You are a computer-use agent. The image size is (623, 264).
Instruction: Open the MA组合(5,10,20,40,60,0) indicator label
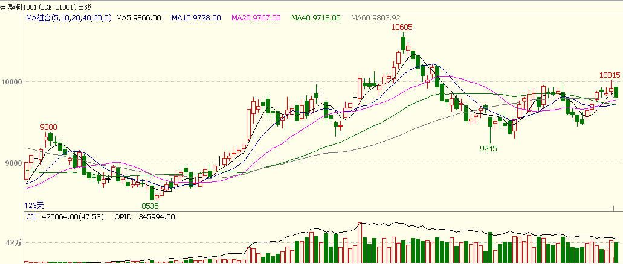[69, 18]
